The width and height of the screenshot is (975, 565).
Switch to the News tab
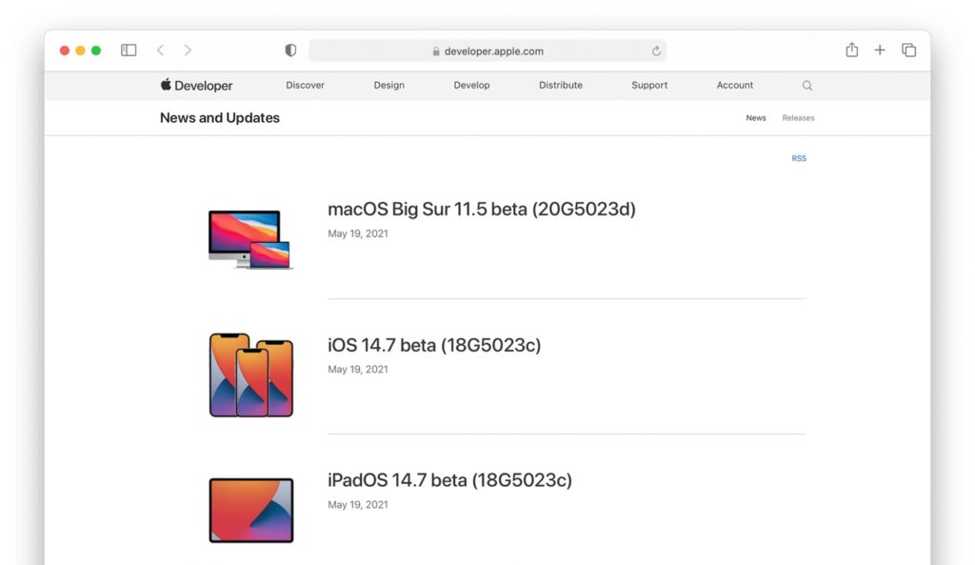coord(755,118)
